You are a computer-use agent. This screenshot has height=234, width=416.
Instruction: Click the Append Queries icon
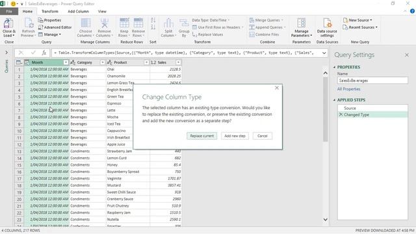coord(252,27)
